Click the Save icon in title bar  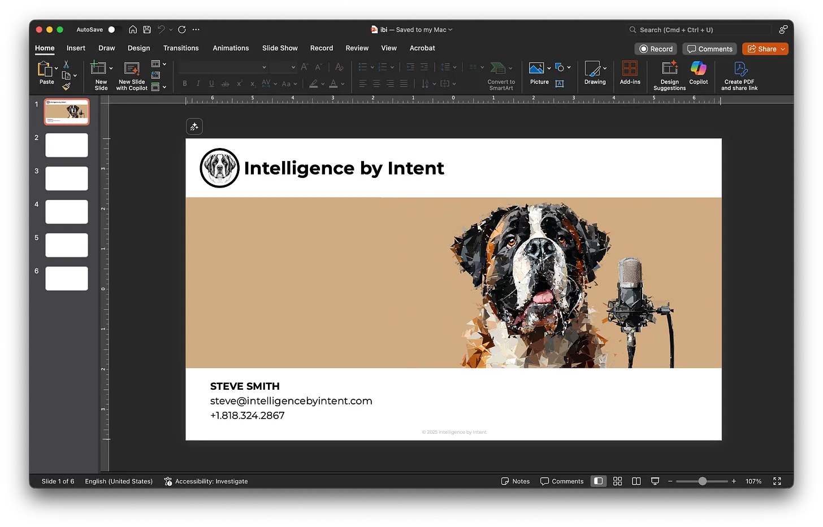pyautogui.click(x=147, y=29)
